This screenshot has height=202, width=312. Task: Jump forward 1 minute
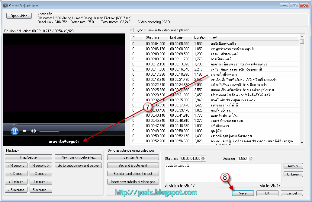(x=41, y=182)
